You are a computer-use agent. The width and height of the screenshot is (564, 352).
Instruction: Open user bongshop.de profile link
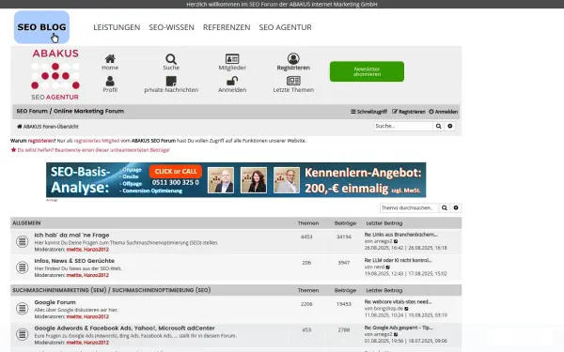(x=388, y=309)
